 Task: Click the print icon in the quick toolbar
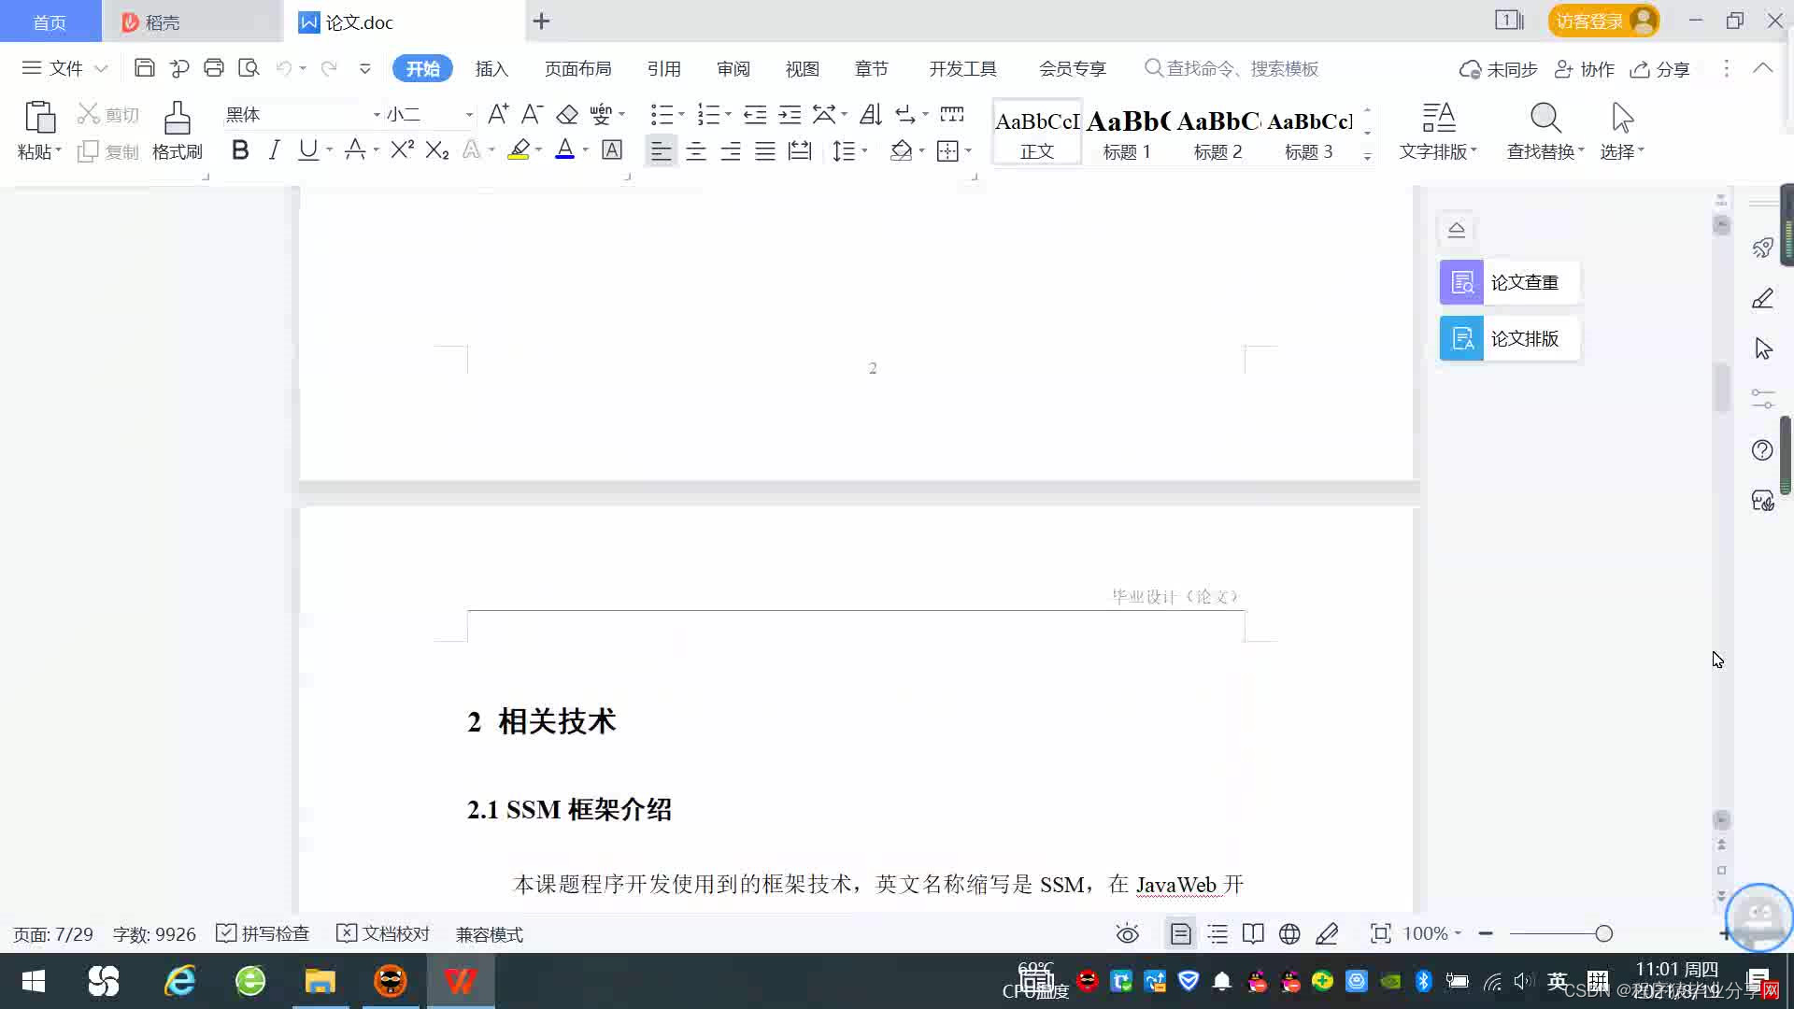pyautogui.click(x=214, y=68)
